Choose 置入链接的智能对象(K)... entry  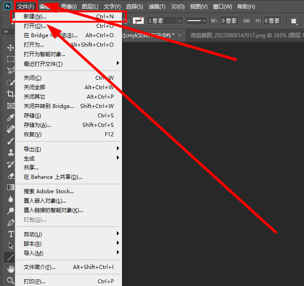[x=68, y=210]
